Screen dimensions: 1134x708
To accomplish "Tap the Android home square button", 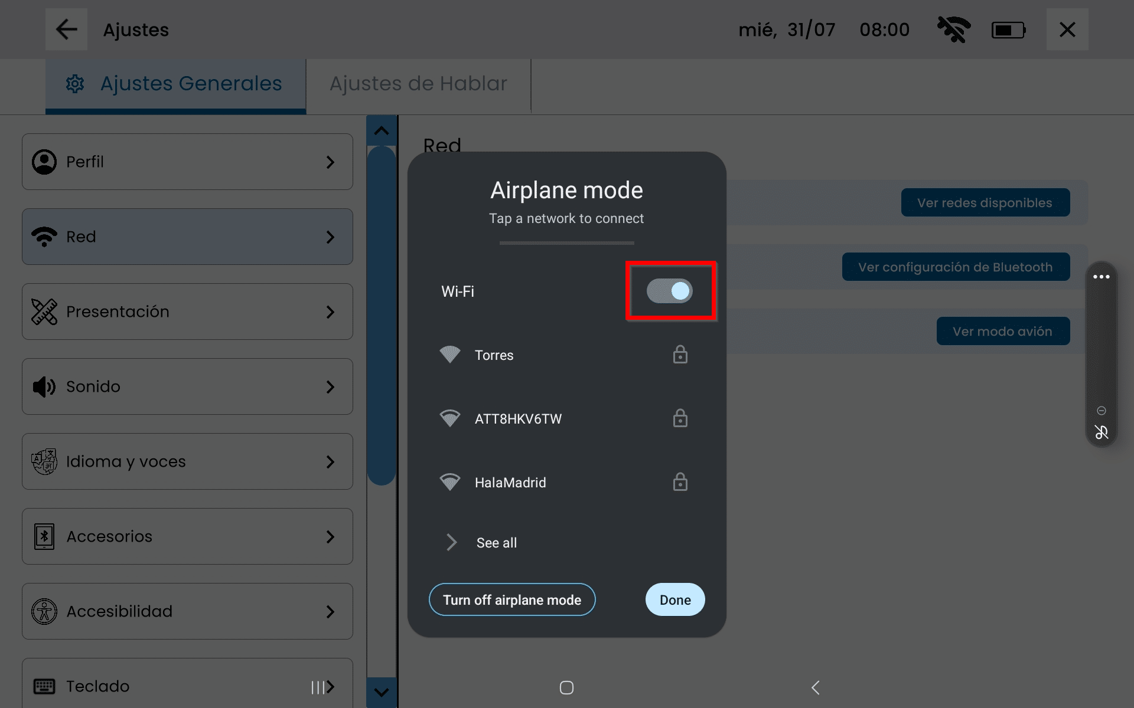I will [566, 687].
